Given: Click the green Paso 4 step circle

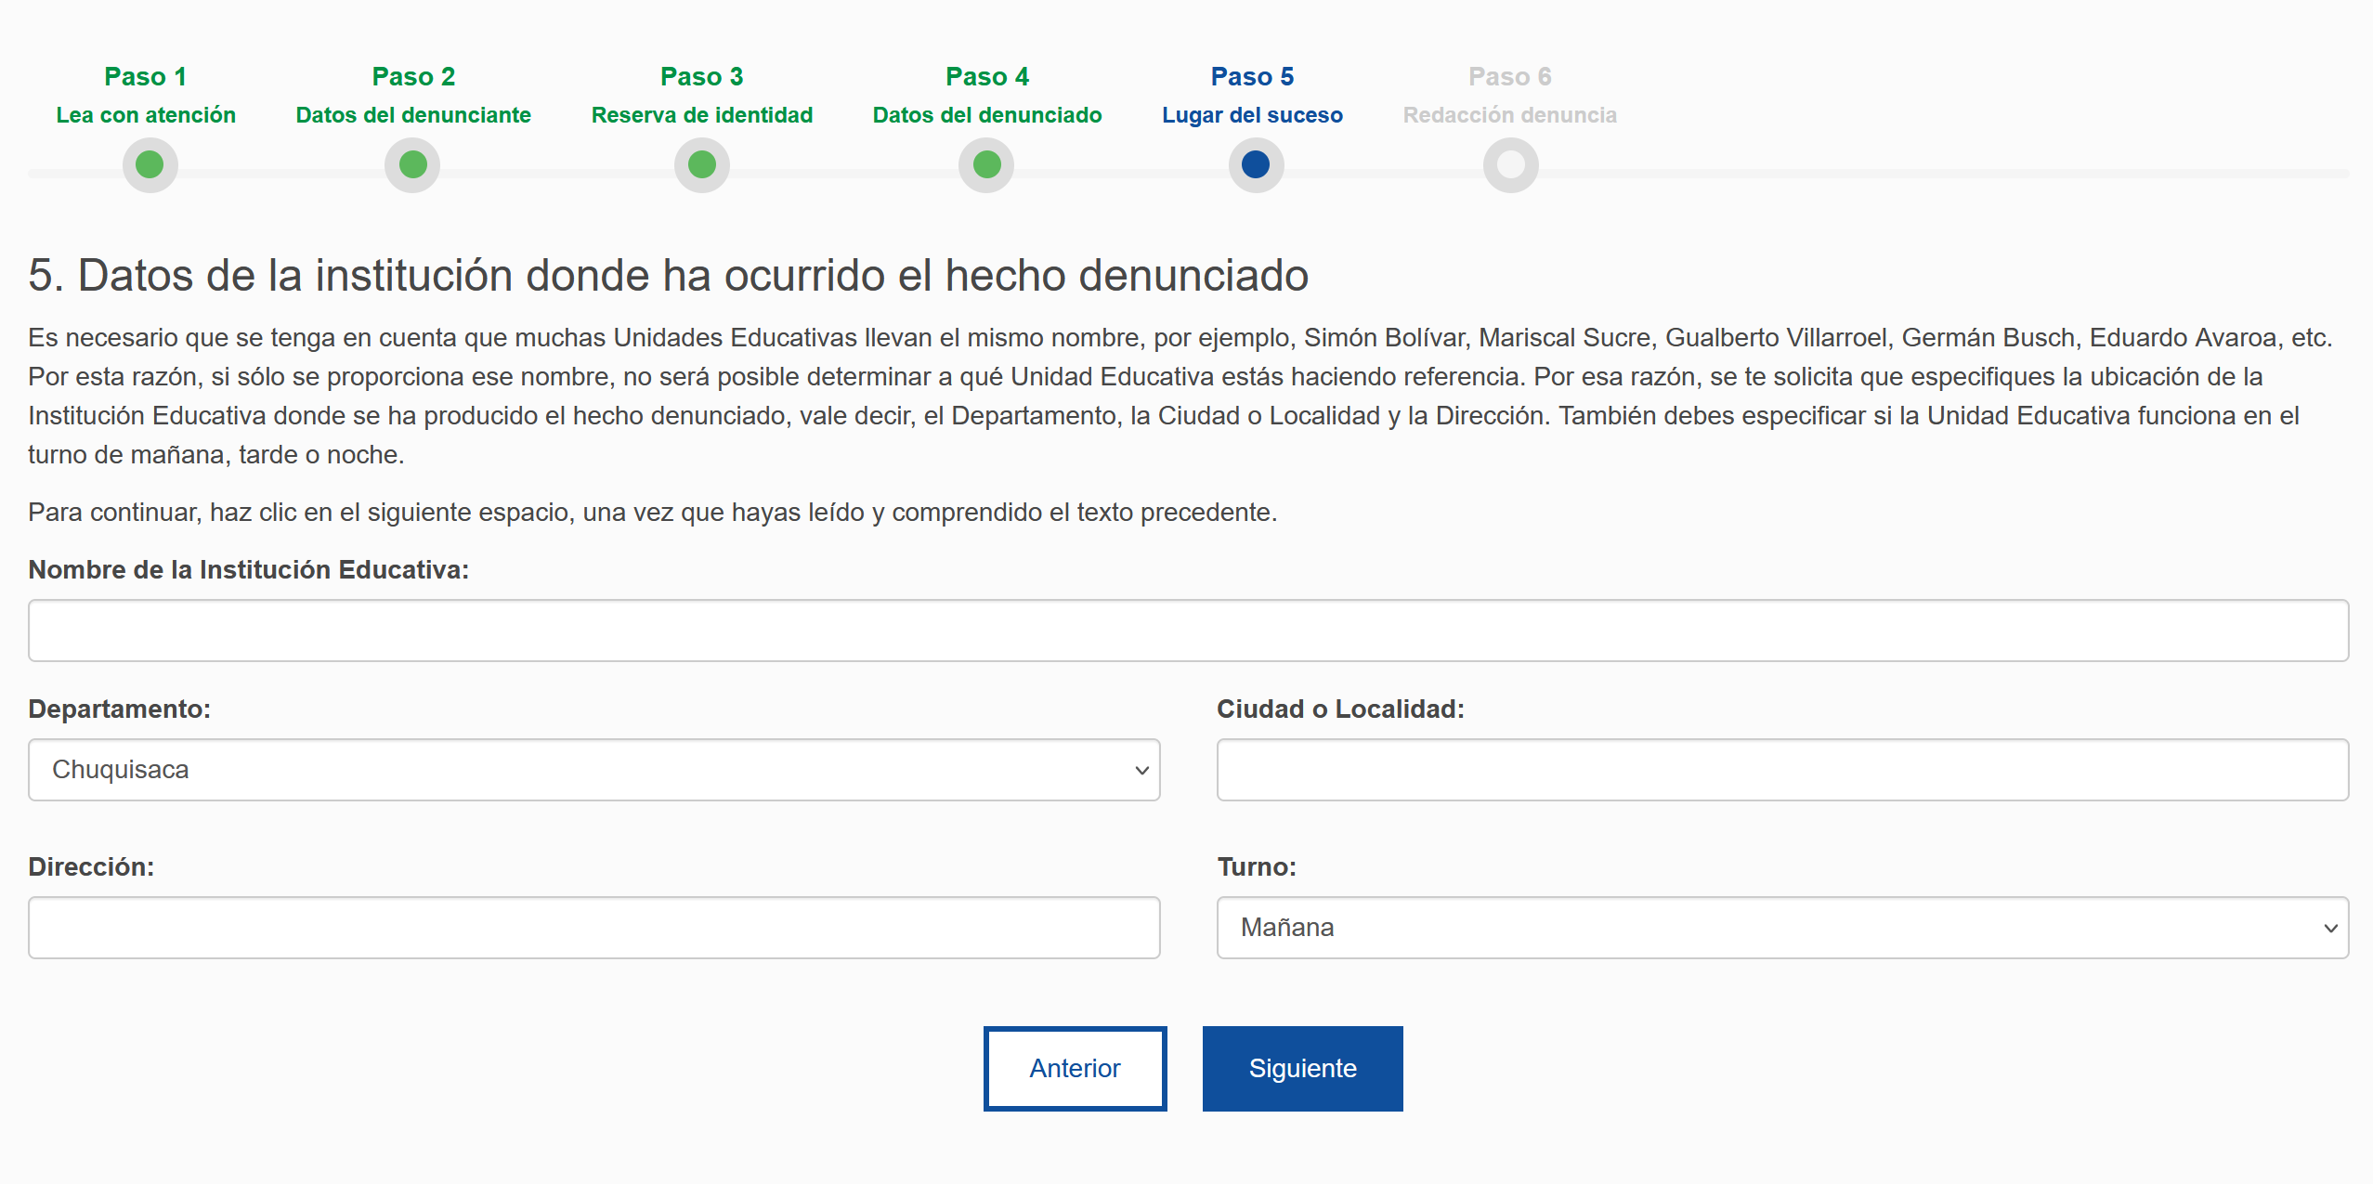Looking at the screenshot, I should click(x=986, y=165).
